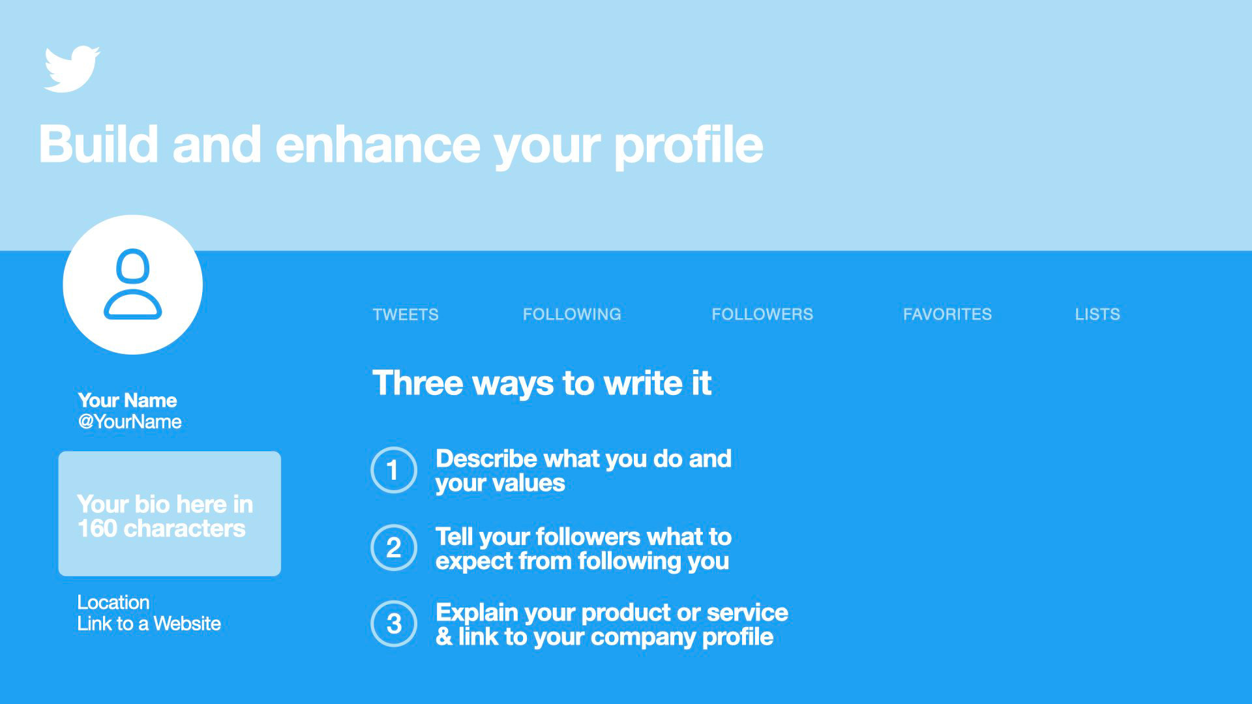The width and height of the screenshot is (1252, 704).
Task: Click the "Three ways to write it" heading
Action: pos(541,383)
